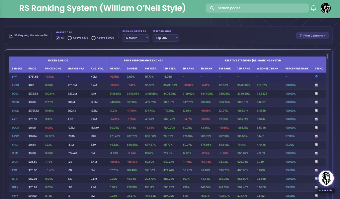This screenshot has width=340, height=199.
Task: Open trend chart icon for TCGL
Action: (316, 94)
